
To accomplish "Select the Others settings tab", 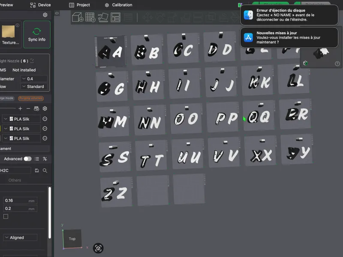I will [15, 180].
